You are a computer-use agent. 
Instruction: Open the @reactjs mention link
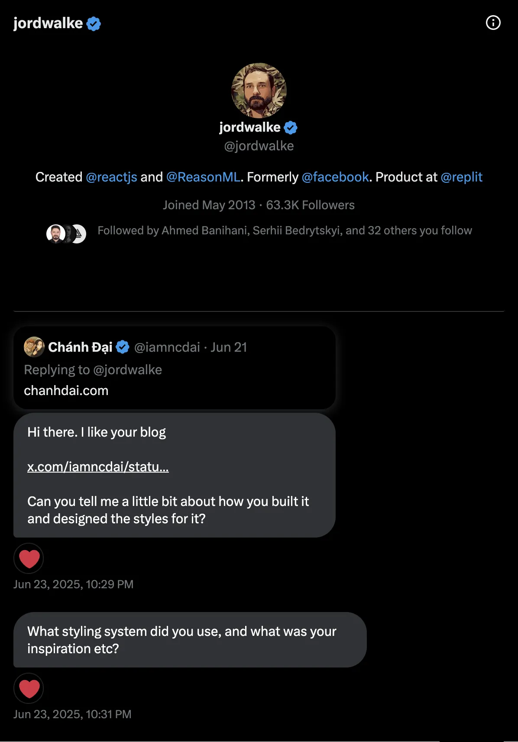tap(111, 177)
